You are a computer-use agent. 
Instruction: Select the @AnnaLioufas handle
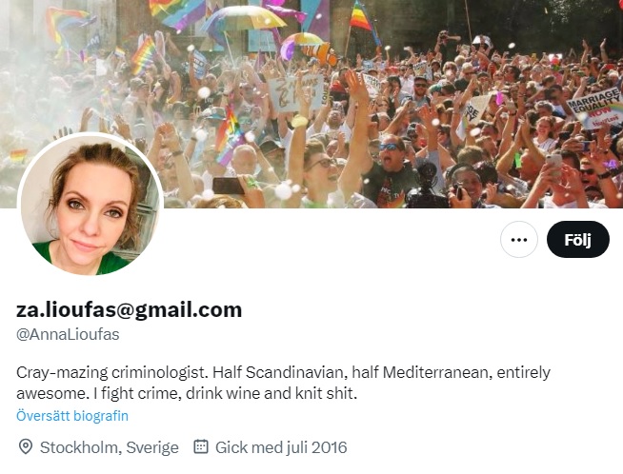[x=68, y=334]
